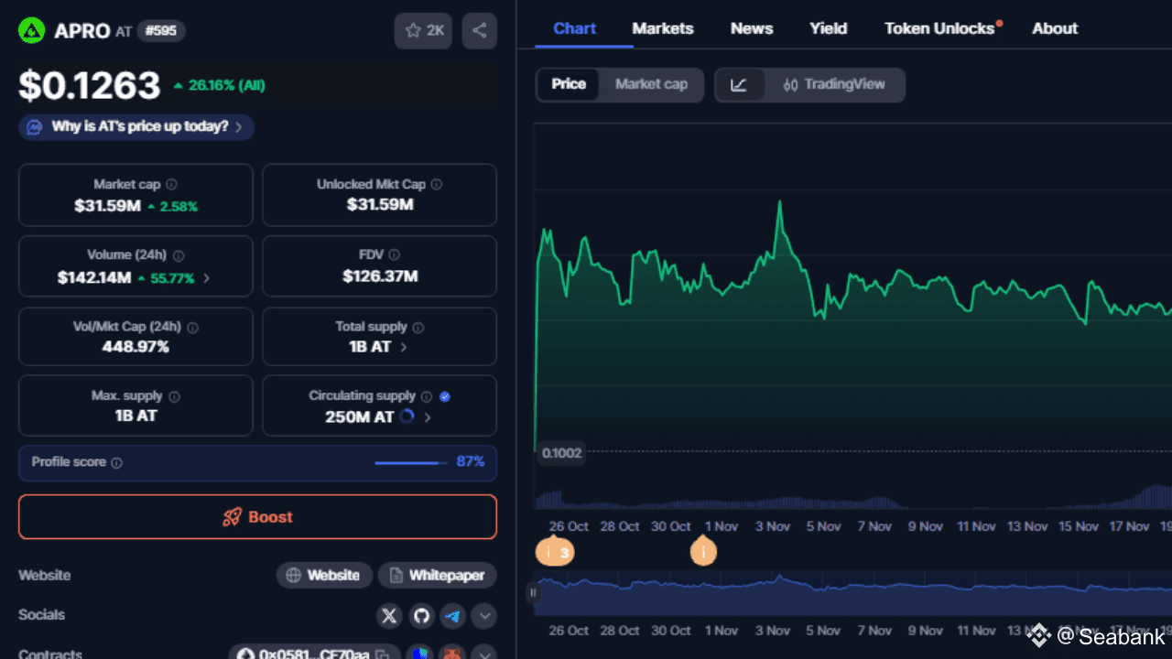Viewport: 1172px width, 659px height.
Task: Expand the Circulating supply 250M AT chevron
Action: coord(428,417)
